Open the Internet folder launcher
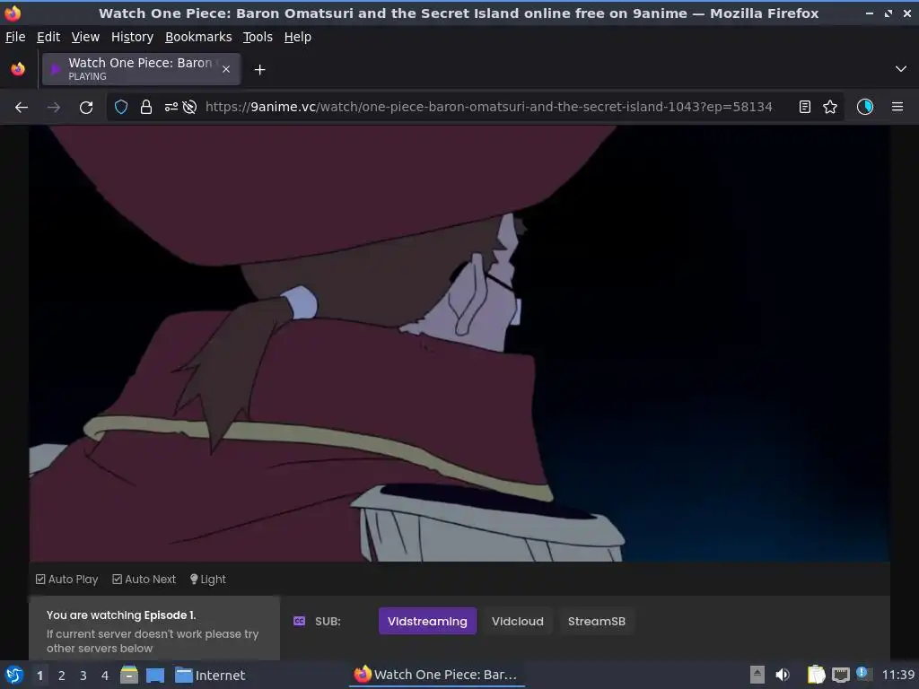 pos(210,676)
